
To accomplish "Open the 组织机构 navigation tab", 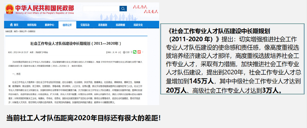I will tap(32, 25).
